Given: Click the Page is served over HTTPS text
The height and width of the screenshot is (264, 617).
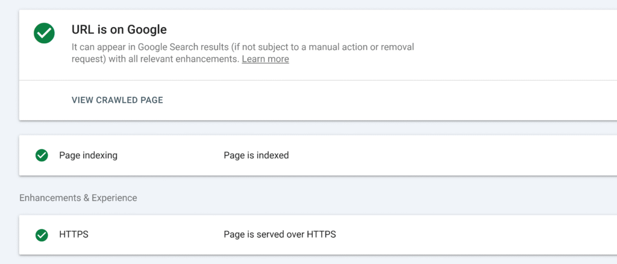Looking at the screenshot, I should [x=280, y=235].
